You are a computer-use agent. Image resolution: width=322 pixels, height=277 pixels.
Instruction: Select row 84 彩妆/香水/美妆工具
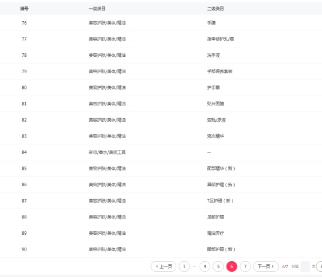point(161,152)
